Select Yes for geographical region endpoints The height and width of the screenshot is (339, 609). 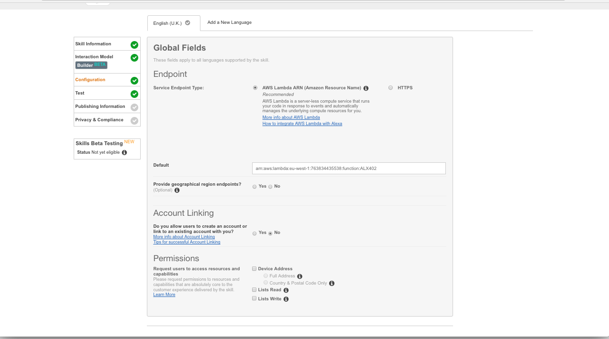click(x=255, y=186)
